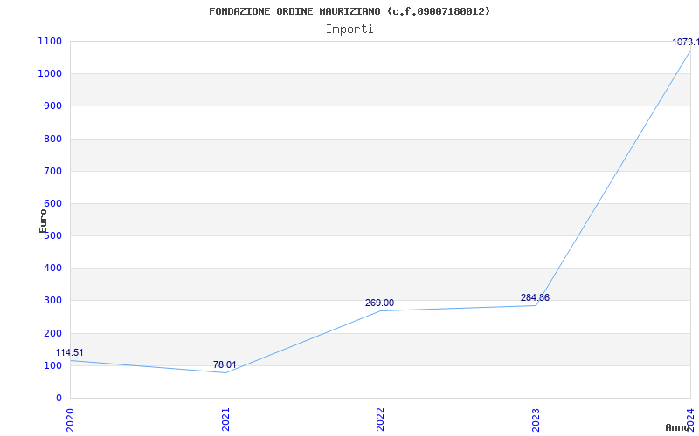Click the 78.01 data point label
Screen dimensions: 699x436
[x=225, y=364]
